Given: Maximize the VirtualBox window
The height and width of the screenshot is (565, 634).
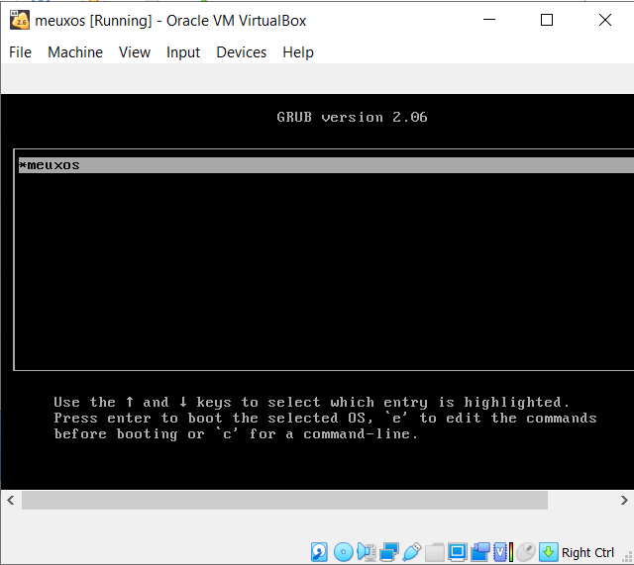Looking at the screenshot, I should 547,20.
